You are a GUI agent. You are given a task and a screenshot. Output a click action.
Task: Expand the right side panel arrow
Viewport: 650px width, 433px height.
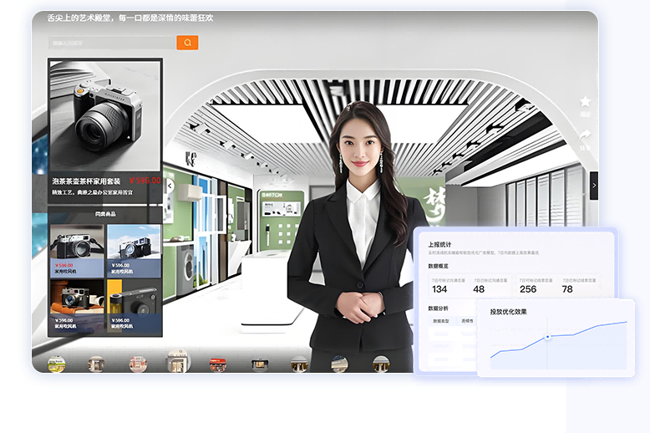[x=593, y=186]
